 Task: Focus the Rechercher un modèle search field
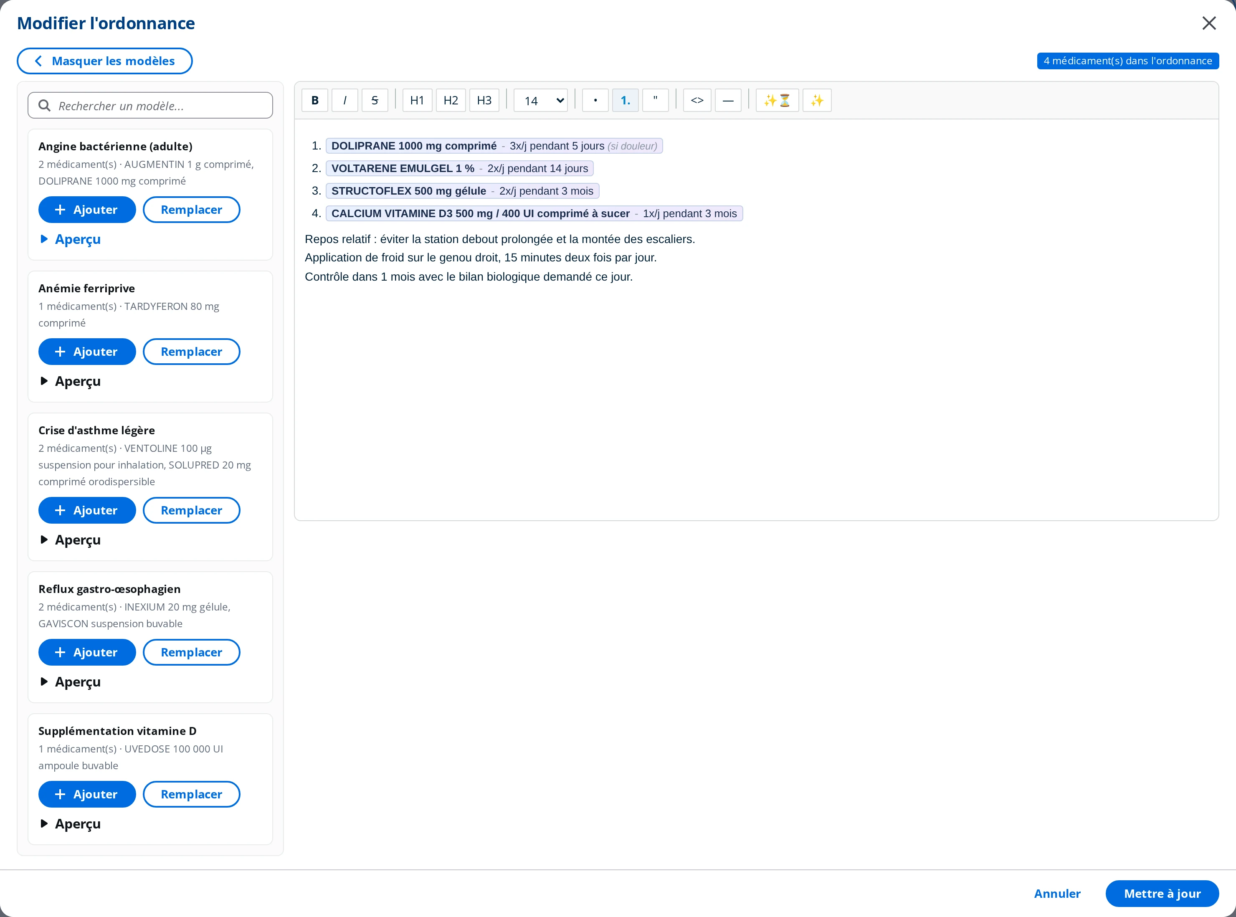tap(150, 106)
